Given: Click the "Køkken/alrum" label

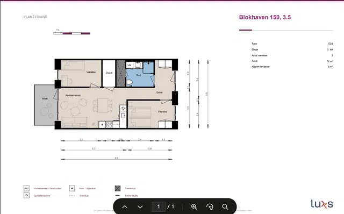Looking at the screenshot, I should (x=73, y=96).
